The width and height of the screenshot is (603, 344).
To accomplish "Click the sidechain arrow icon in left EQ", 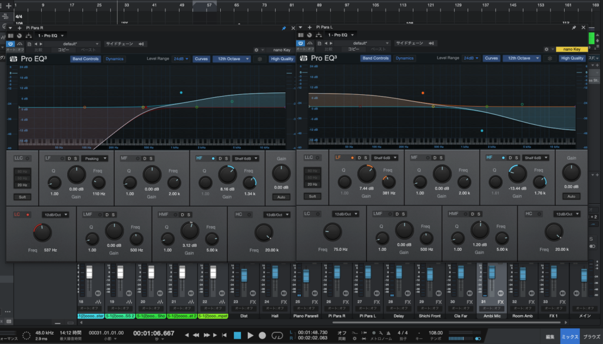I will [141, 44].
